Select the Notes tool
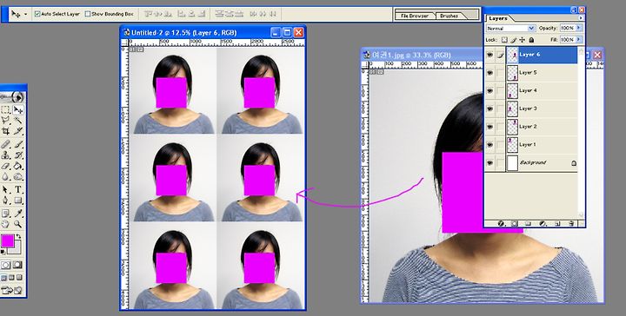The image size is (626, 316). 5,214
